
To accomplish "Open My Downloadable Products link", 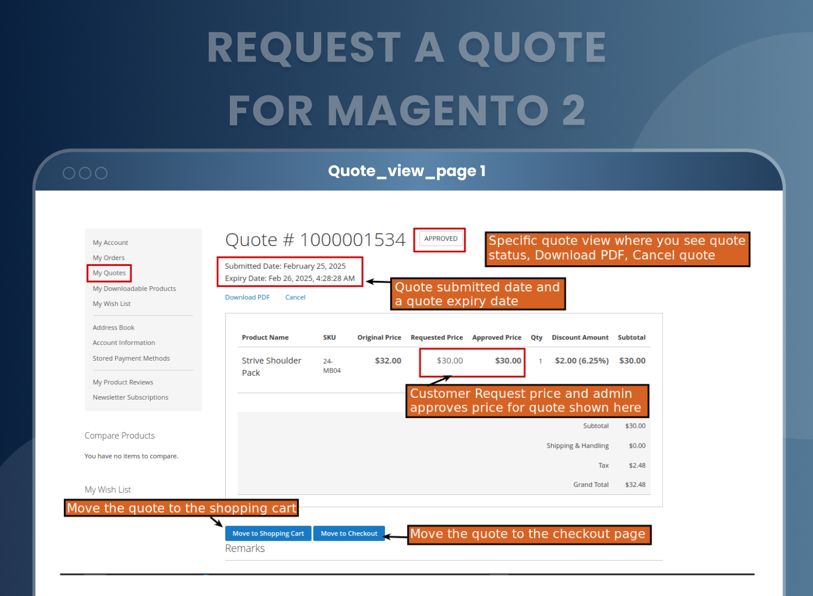I will (134, 288).
